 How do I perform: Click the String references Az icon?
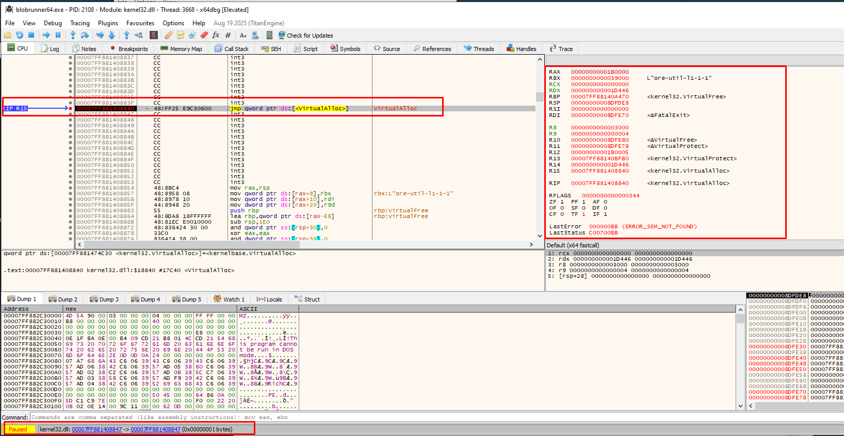243,35
